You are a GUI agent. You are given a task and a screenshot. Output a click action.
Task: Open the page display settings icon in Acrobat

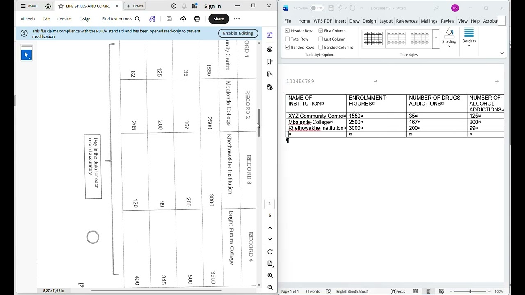[270, 263]
